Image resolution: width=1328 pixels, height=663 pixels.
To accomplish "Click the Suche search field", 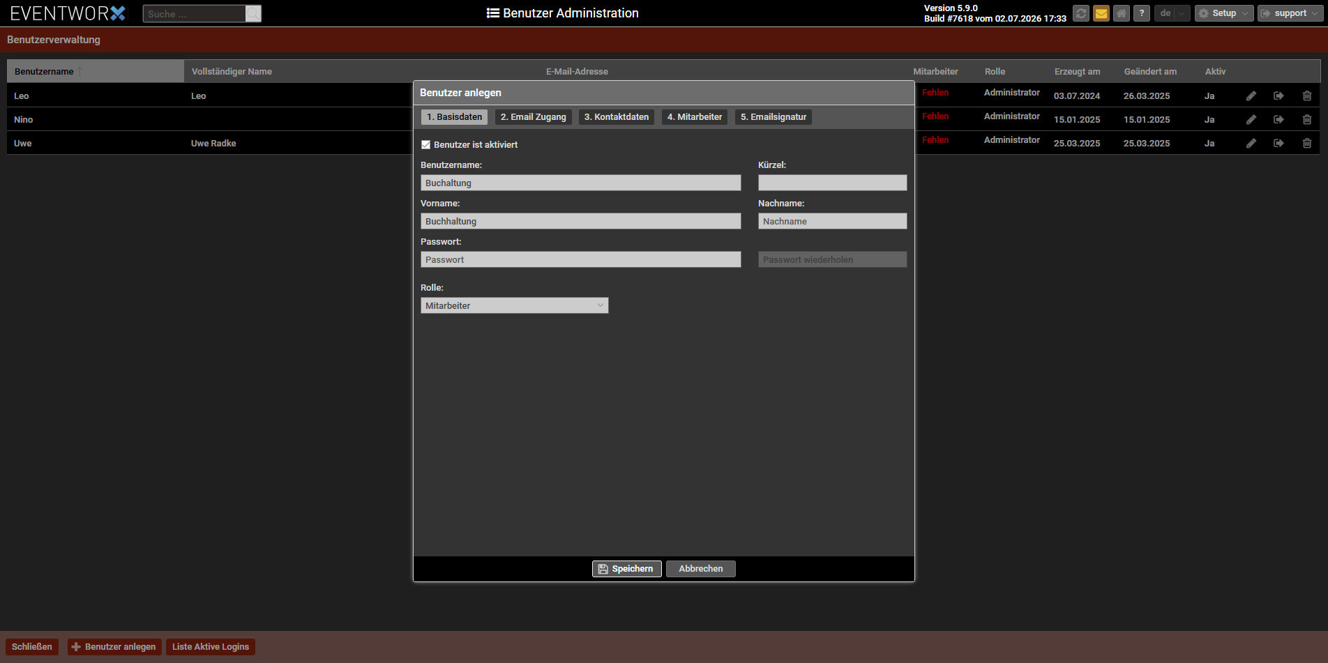I will click(x=195, y=13).
